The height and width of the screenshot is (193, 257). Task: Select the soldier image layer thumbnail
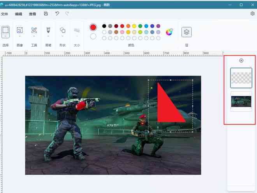241,102
